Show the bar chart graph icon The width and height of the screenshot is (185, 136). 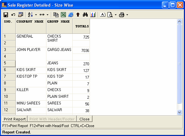[x=93, y=15]
